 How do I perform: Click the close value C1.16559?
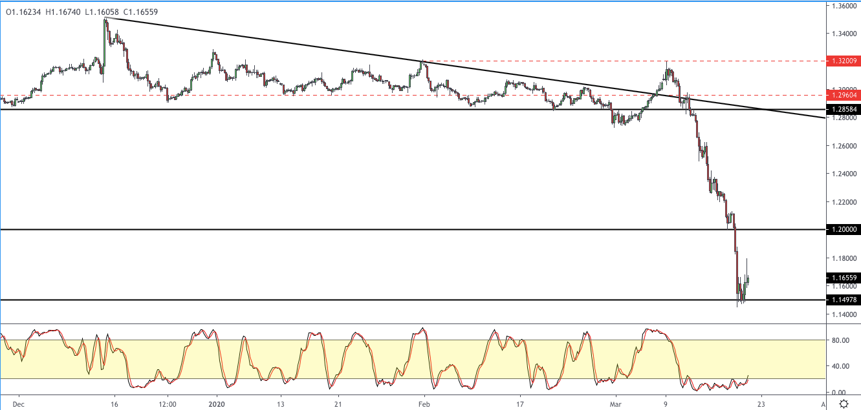pyautogui.click(x=142, y=12)
